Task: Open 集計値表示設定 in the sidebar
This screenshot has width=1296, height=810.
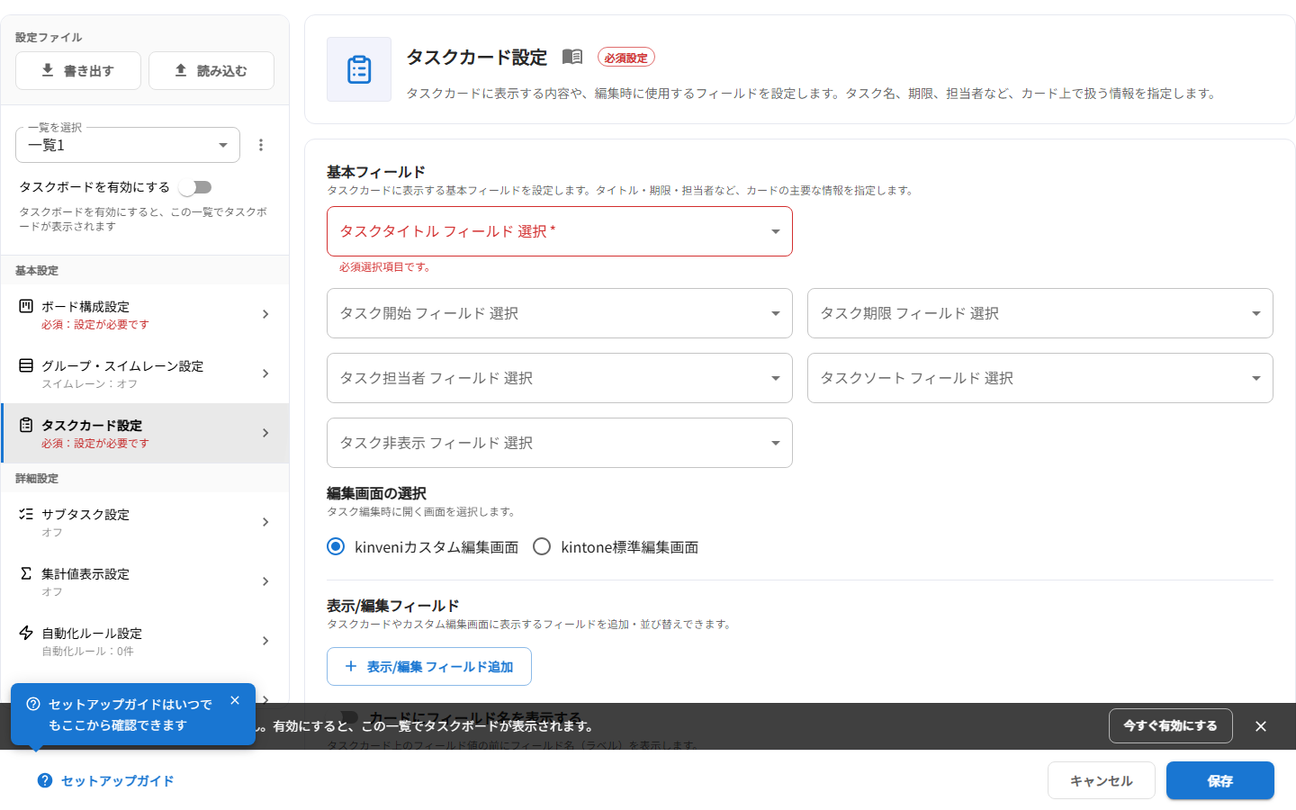Action: (x=145, y=581)
